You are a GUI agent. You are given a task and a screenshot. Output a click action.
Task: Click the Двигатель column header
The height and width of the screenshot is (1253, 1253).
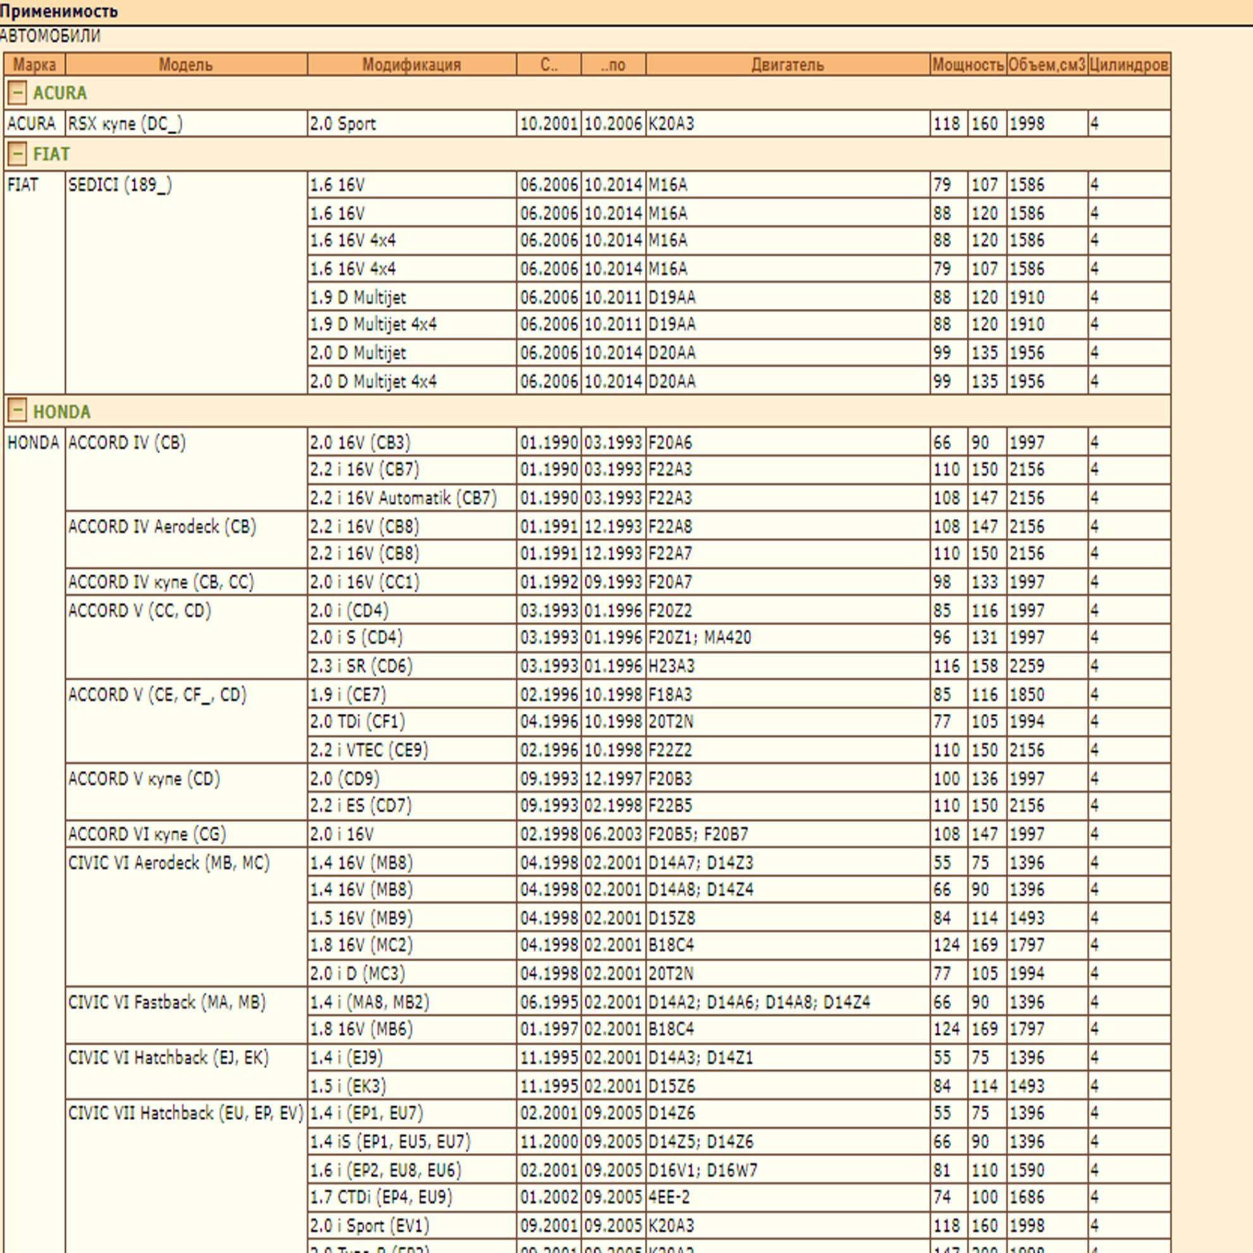(787, 65)
